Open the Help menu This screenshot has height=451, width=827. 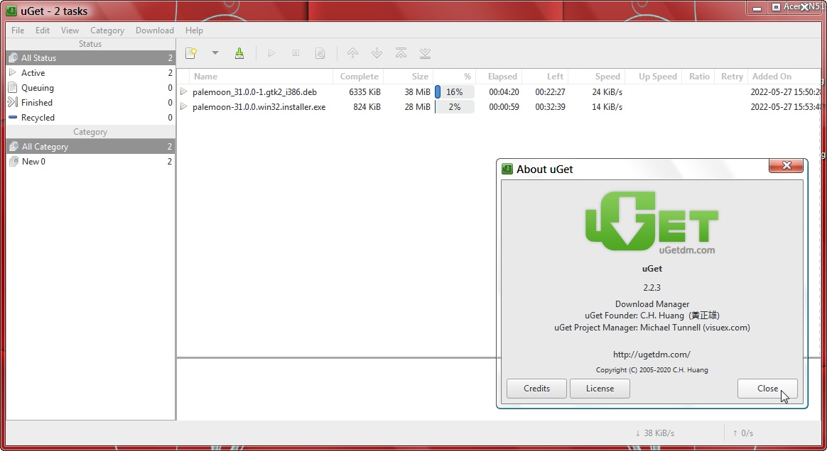[194, 30]
